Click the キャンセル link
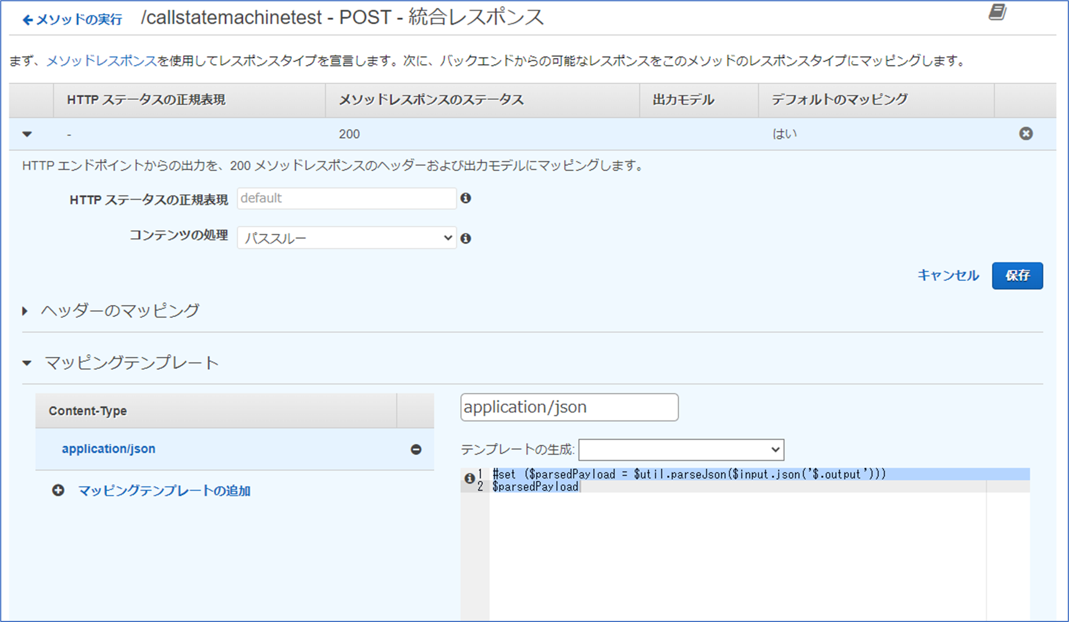This screenshot has width=1069, height=622. (x=948, y=276)
